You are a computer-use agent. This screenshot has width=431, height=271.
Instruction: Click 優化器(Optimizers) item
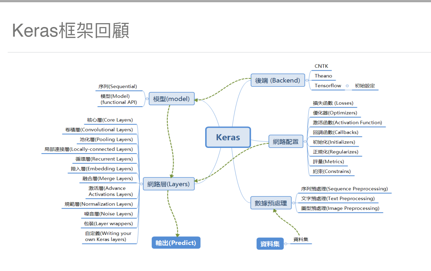(x=335, y=113)
